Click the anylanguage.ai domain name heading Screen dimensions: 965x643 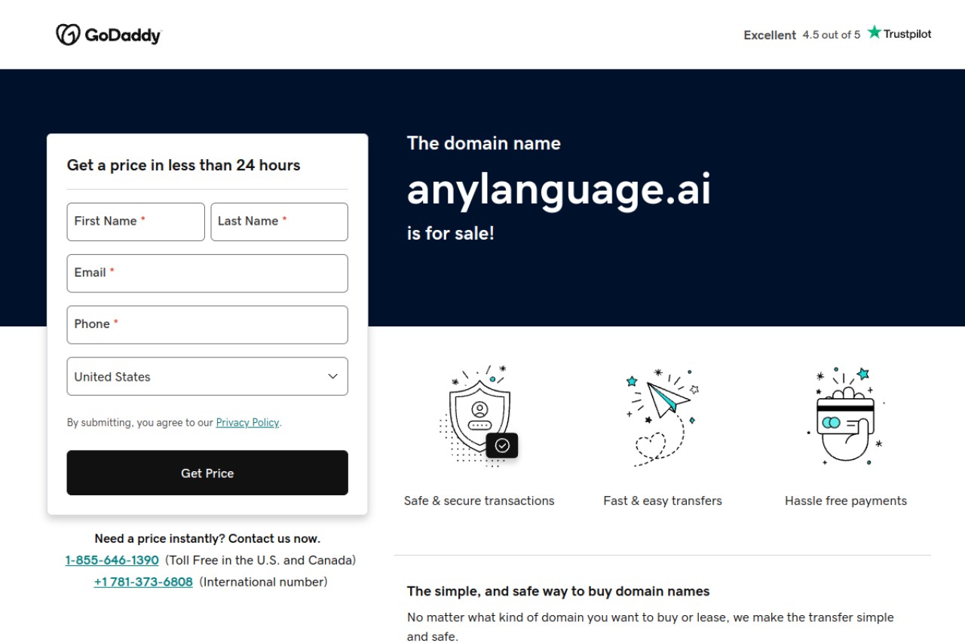point(559,189)
